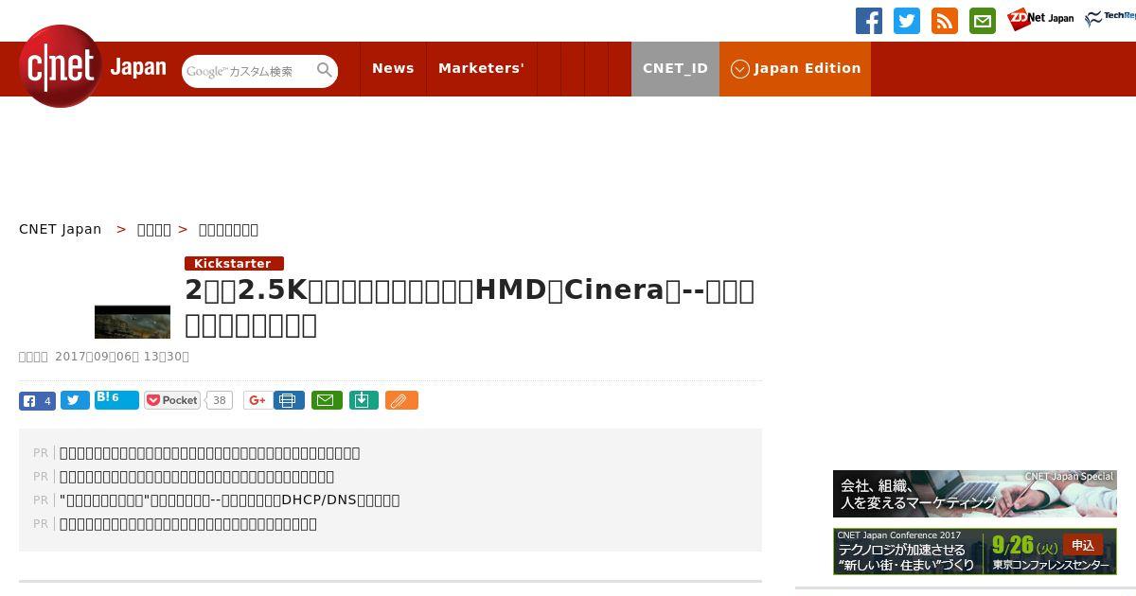Open the first PR link in the list
The image size is (1136, 596).
coord(209,452)
